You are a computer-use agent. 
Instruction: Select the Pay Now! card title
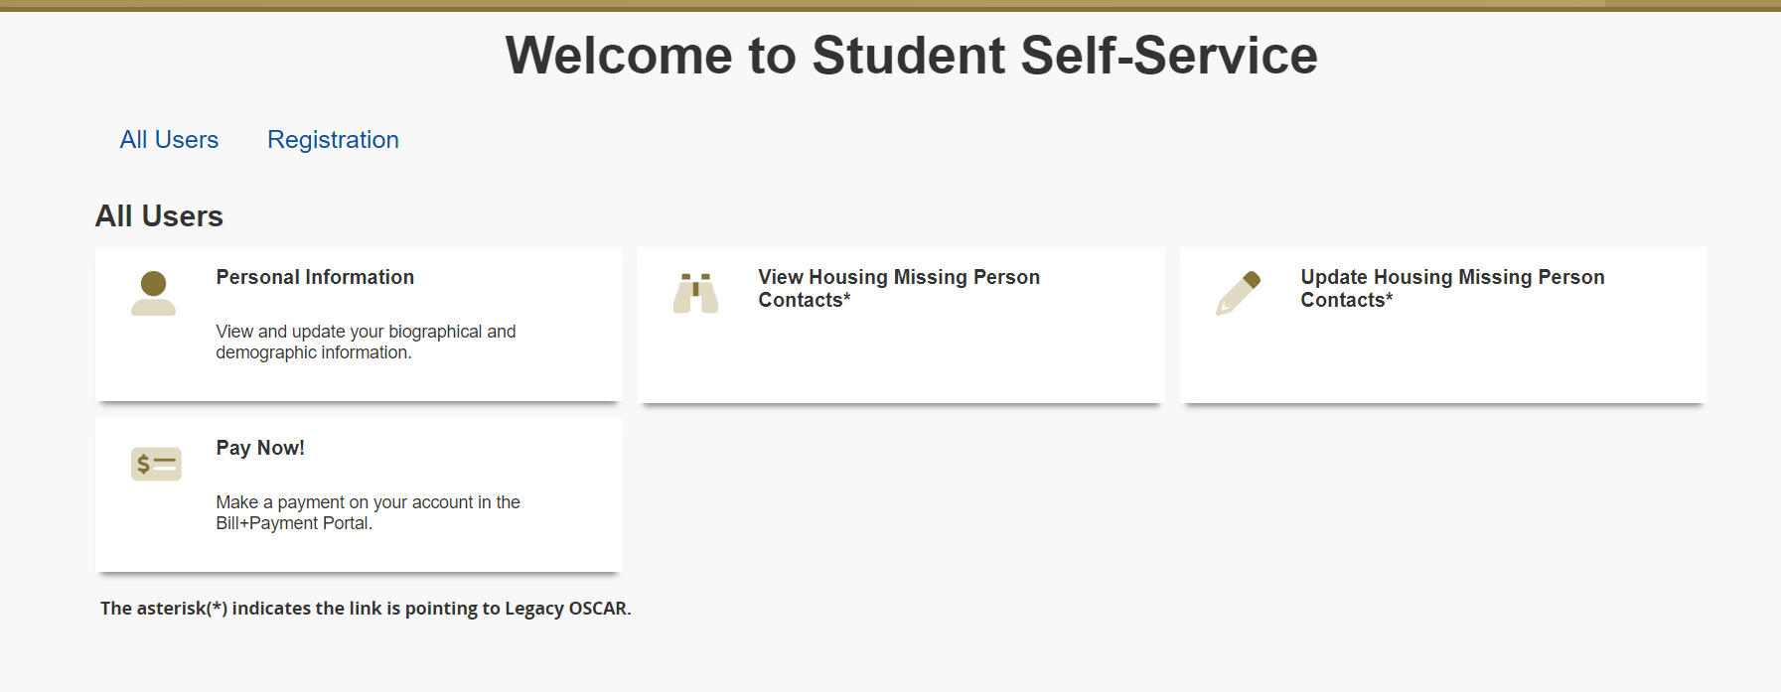(x=260, y=448)
